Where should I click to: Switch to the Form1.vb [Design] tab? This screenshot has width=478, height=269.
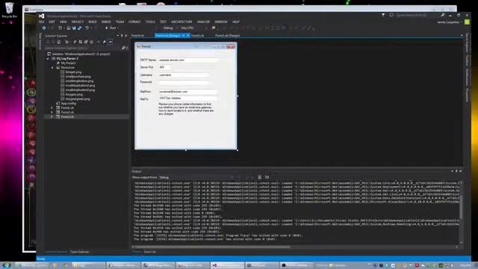[227, 36]
